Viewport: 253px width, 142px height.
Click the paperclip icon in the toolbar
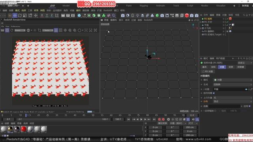click(x=147, y=15)
